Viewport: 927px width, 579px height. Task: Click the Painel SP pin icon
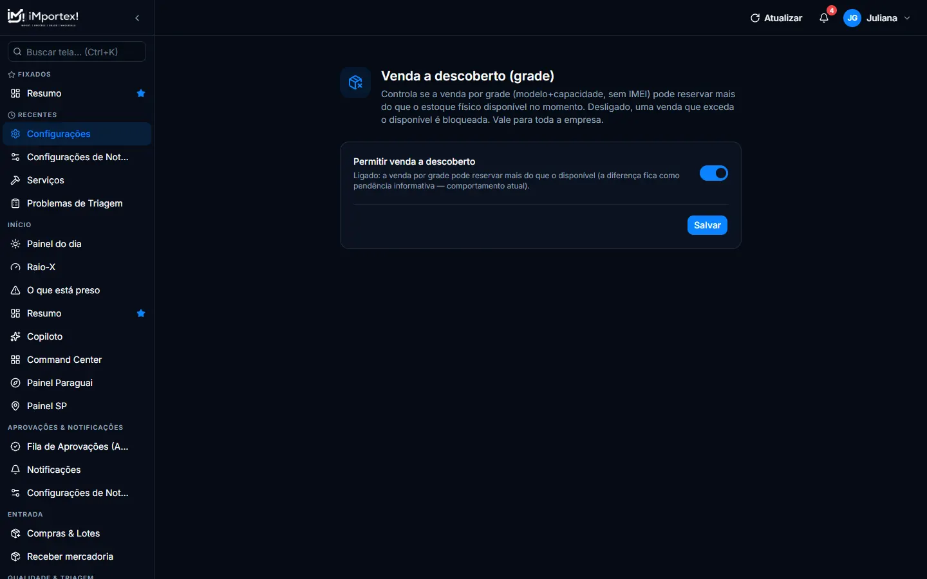15,406
